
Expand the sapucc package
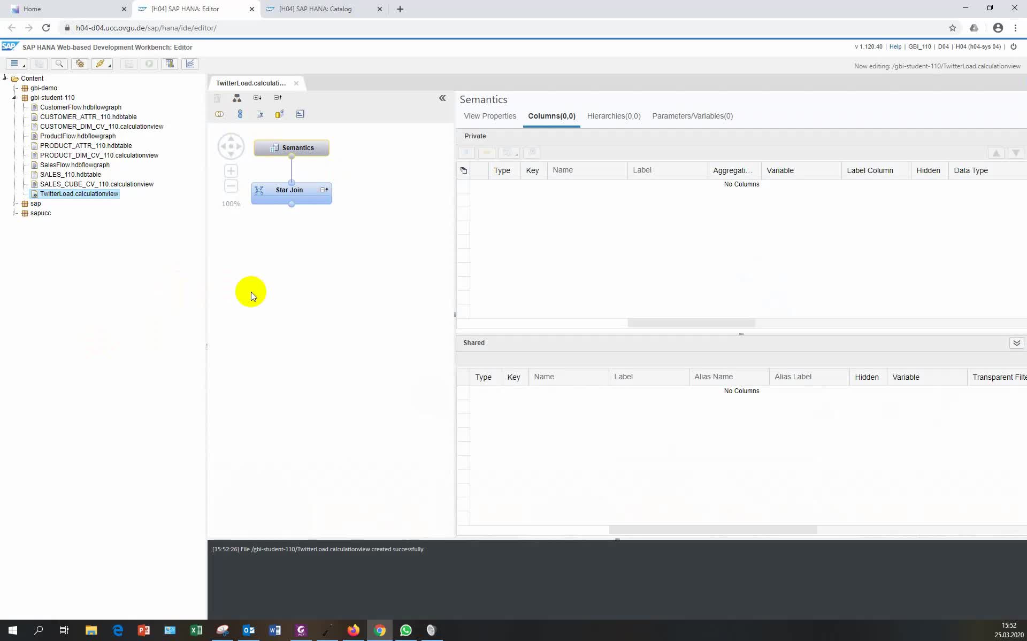[x=15, y=213]
